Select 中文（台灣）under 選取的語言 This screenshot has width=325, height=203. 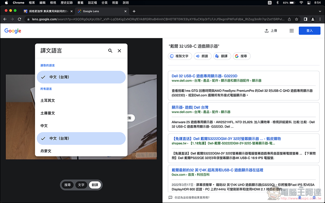81,77
